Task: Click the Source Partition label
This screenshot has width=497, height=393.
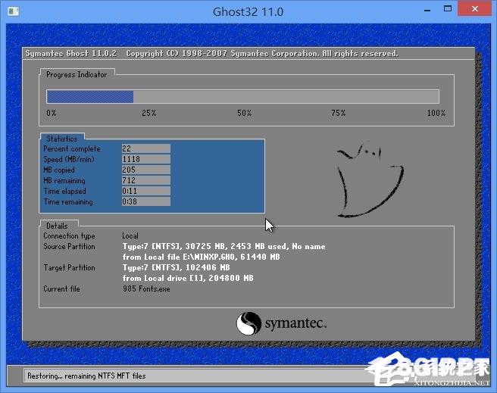Action: 69,246
